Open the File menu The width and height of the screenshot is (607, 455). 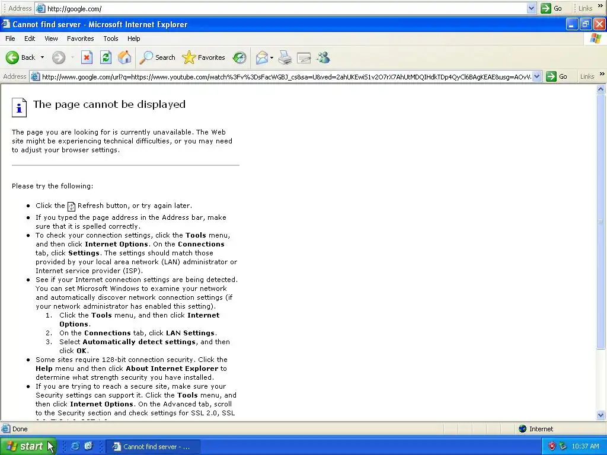(11, 39)
